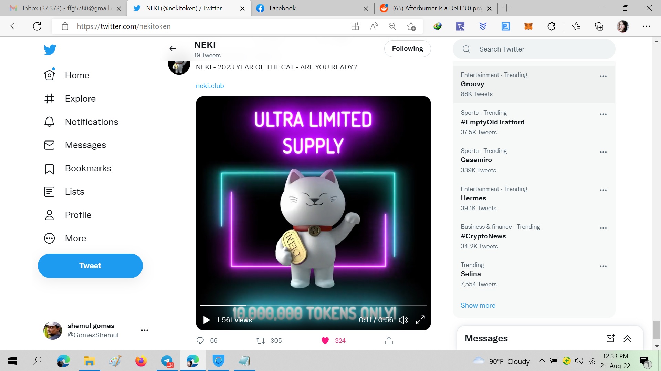Compose a new message in Messages drawer
Image resolution: width=661 pixels, height=371 pixels.
[x=610, y=339]
